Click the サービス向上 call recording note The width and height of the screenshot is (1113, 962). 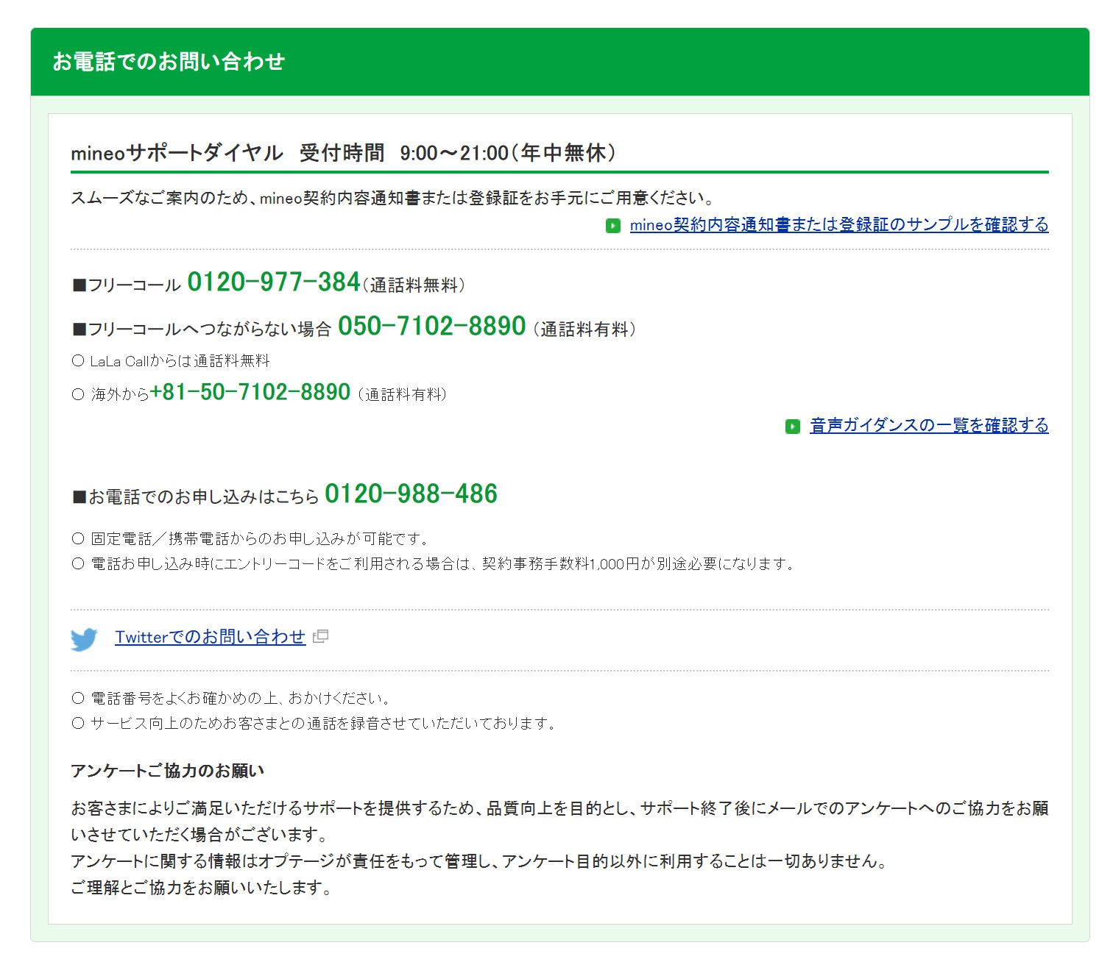click(314, 724)
